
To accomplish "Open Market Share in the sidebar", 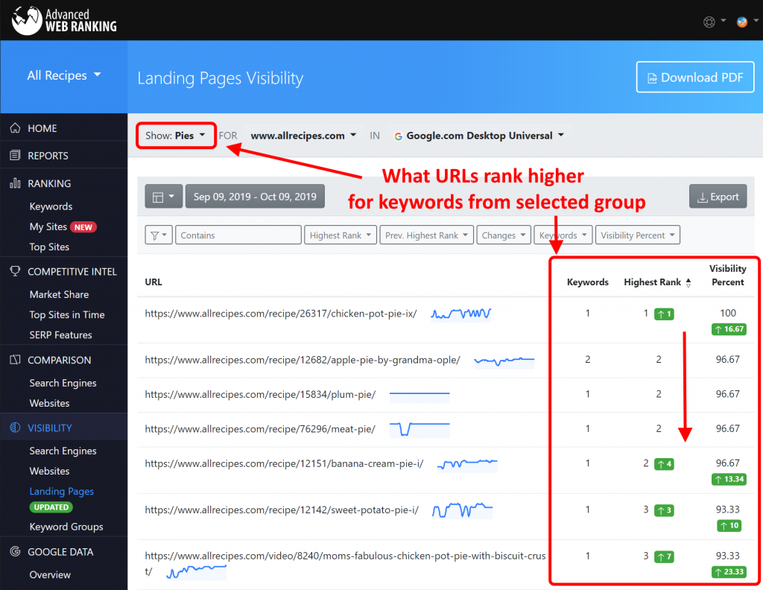I will point(59,294).
